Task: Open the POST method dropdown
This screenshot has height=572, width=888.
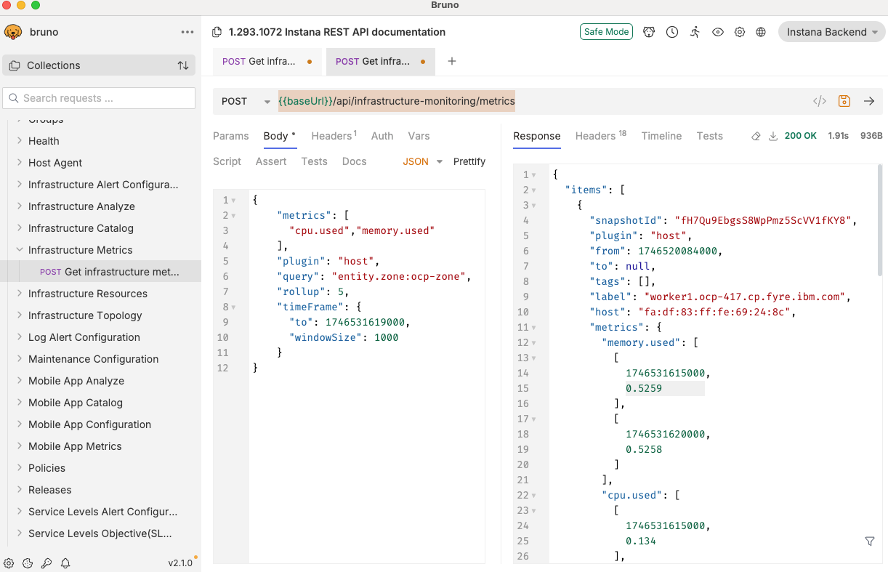Action: (246, 101)
